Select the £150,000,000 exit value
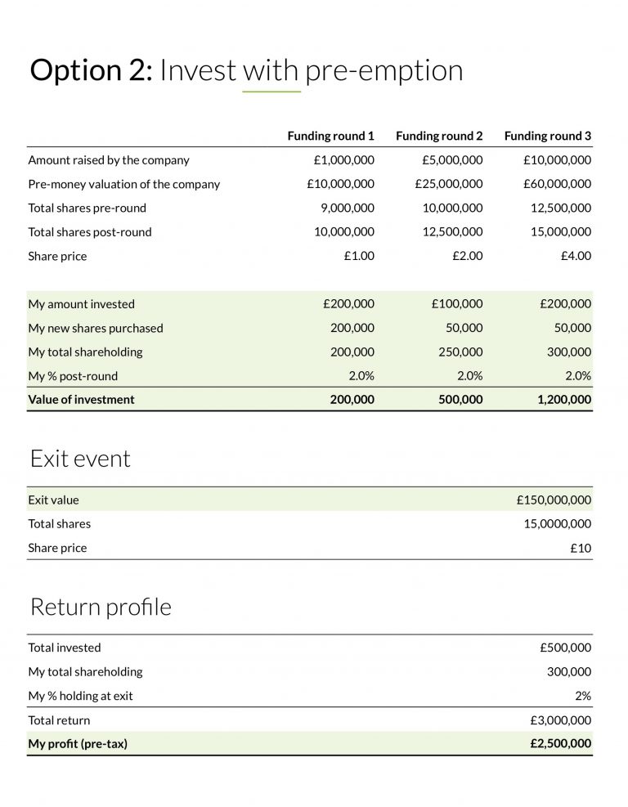628x807 pixels. 554,500
